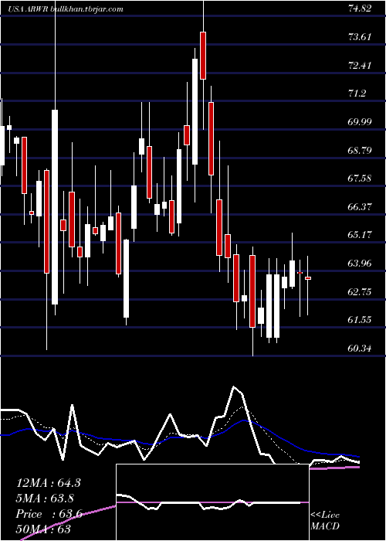Viewport: 386px width, 541px height.
Task: Click the Price : 63.6 readout
Action: (49, 514)
